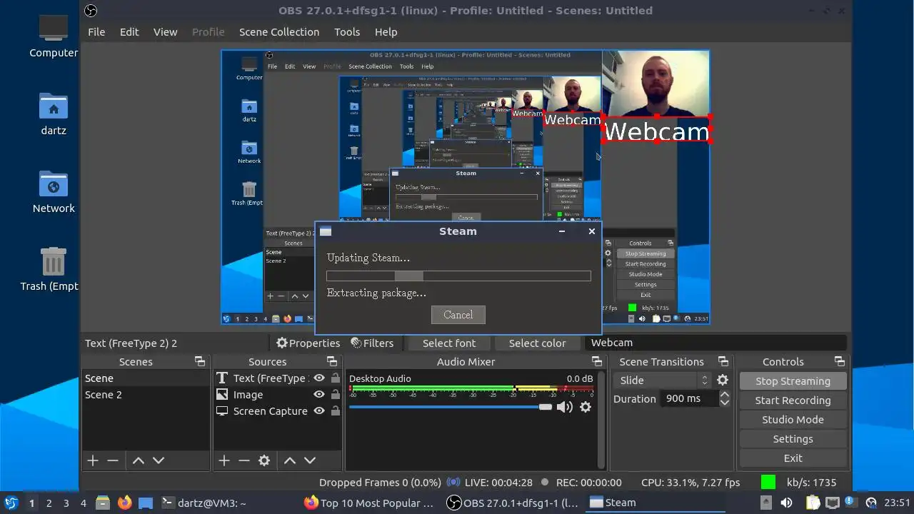
Task: Undock the Controls panel
Action: pyautogui.click(x=839, y=362)
